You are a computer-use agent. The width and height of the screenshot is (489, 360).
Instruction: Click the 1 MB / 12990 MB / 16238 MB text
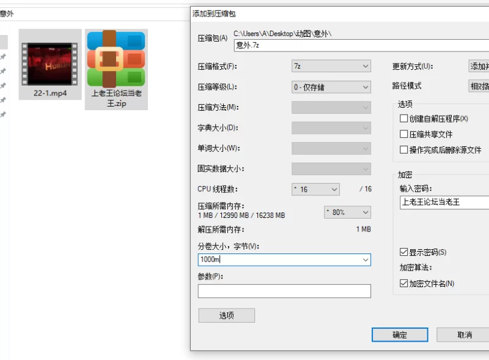241,216
